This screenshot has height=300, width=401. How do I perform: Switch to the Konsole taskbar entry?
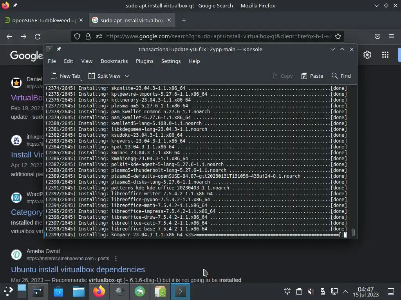[180, 291]
